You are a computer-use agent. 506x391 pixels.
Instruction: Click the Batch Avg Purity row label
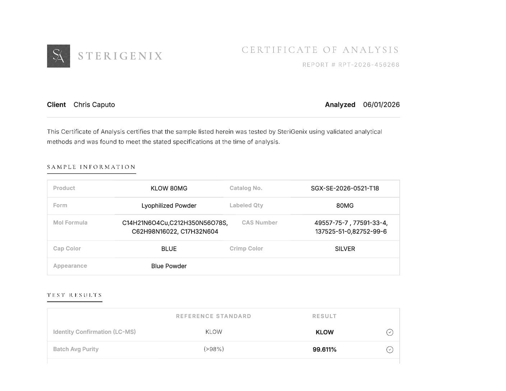coord(76,349)
